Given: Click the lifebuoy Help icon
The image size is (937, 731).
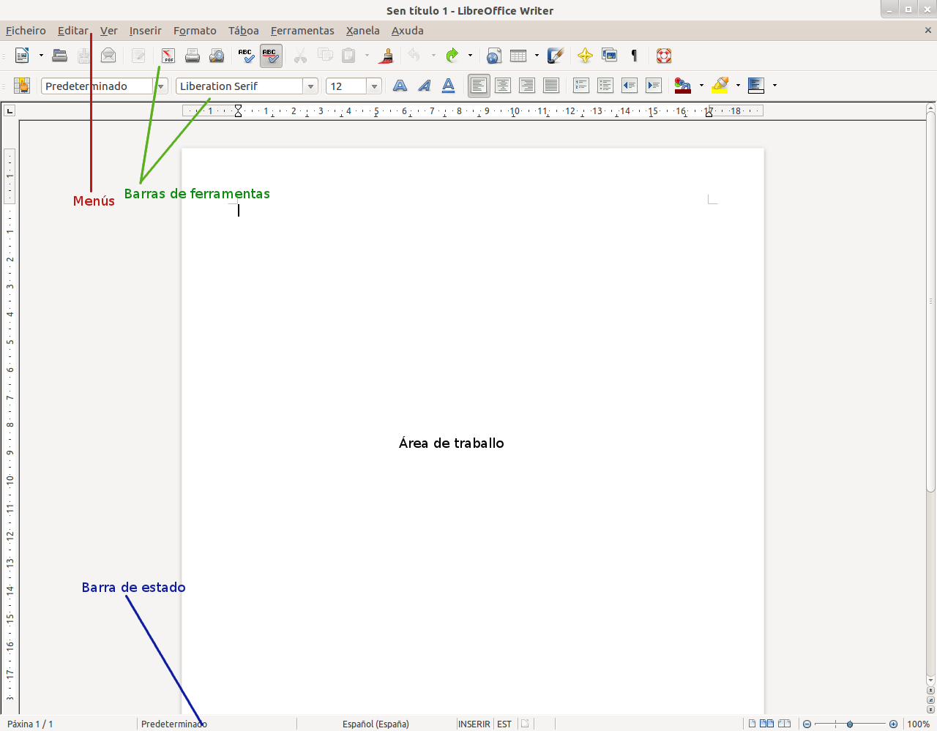Looking at the screenshot, I should 664,56.
